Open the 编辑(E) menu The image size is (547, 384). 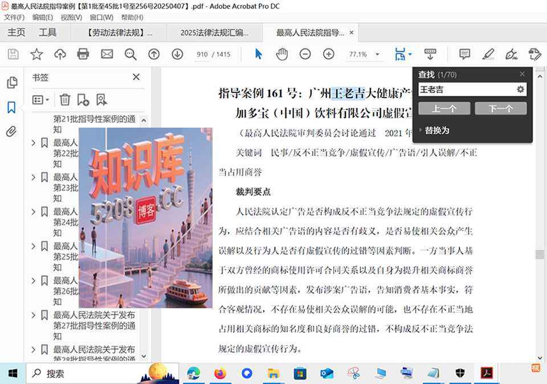(43, 18)
